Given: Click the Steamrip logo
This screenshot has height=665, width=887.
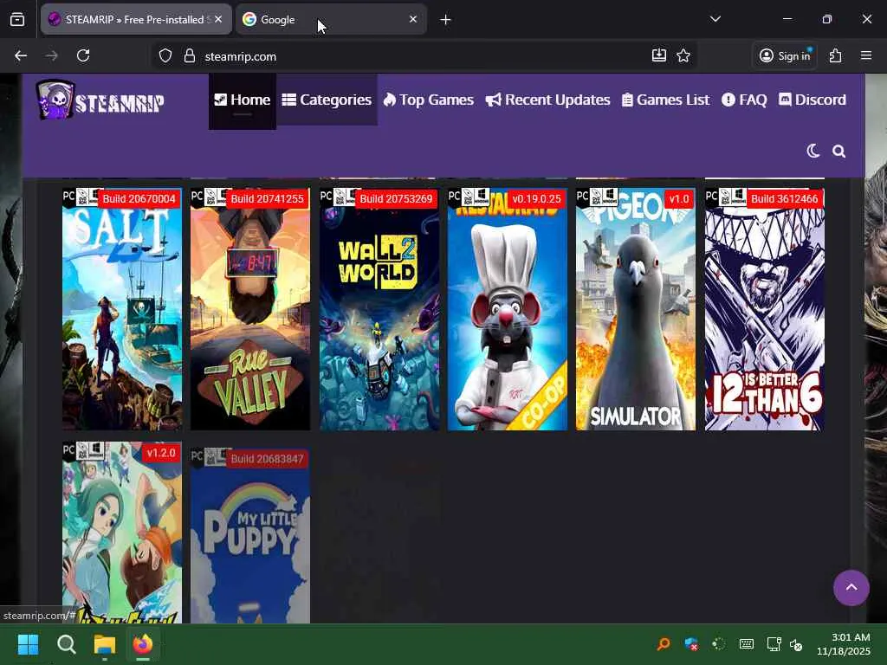Looking at the screenshot, I should coord(100,100).
